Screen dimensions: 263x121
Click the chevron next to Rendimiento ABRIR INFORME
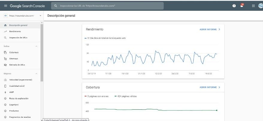coord(219,30)
